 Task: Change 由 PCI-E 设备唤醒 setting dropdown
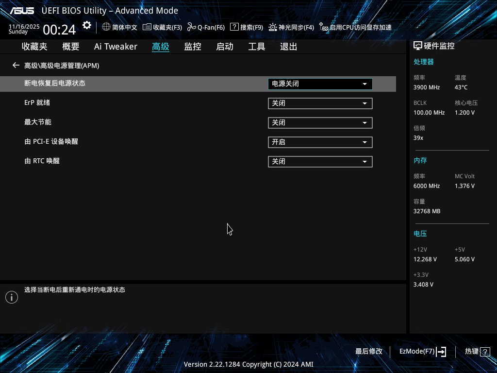tap(320, 142)
